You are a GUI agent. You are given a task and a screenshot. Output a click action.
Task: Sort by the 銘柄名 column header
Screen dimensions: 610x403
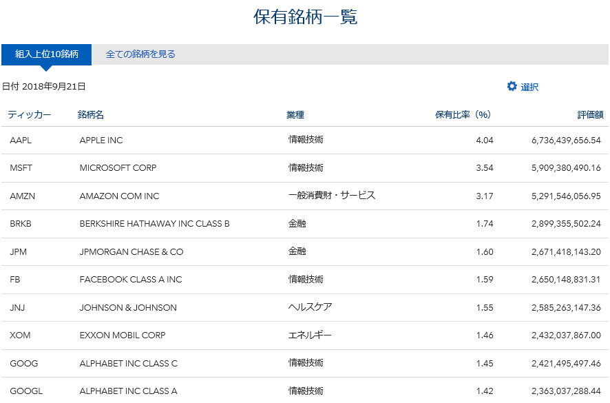[x=90, y=114]
